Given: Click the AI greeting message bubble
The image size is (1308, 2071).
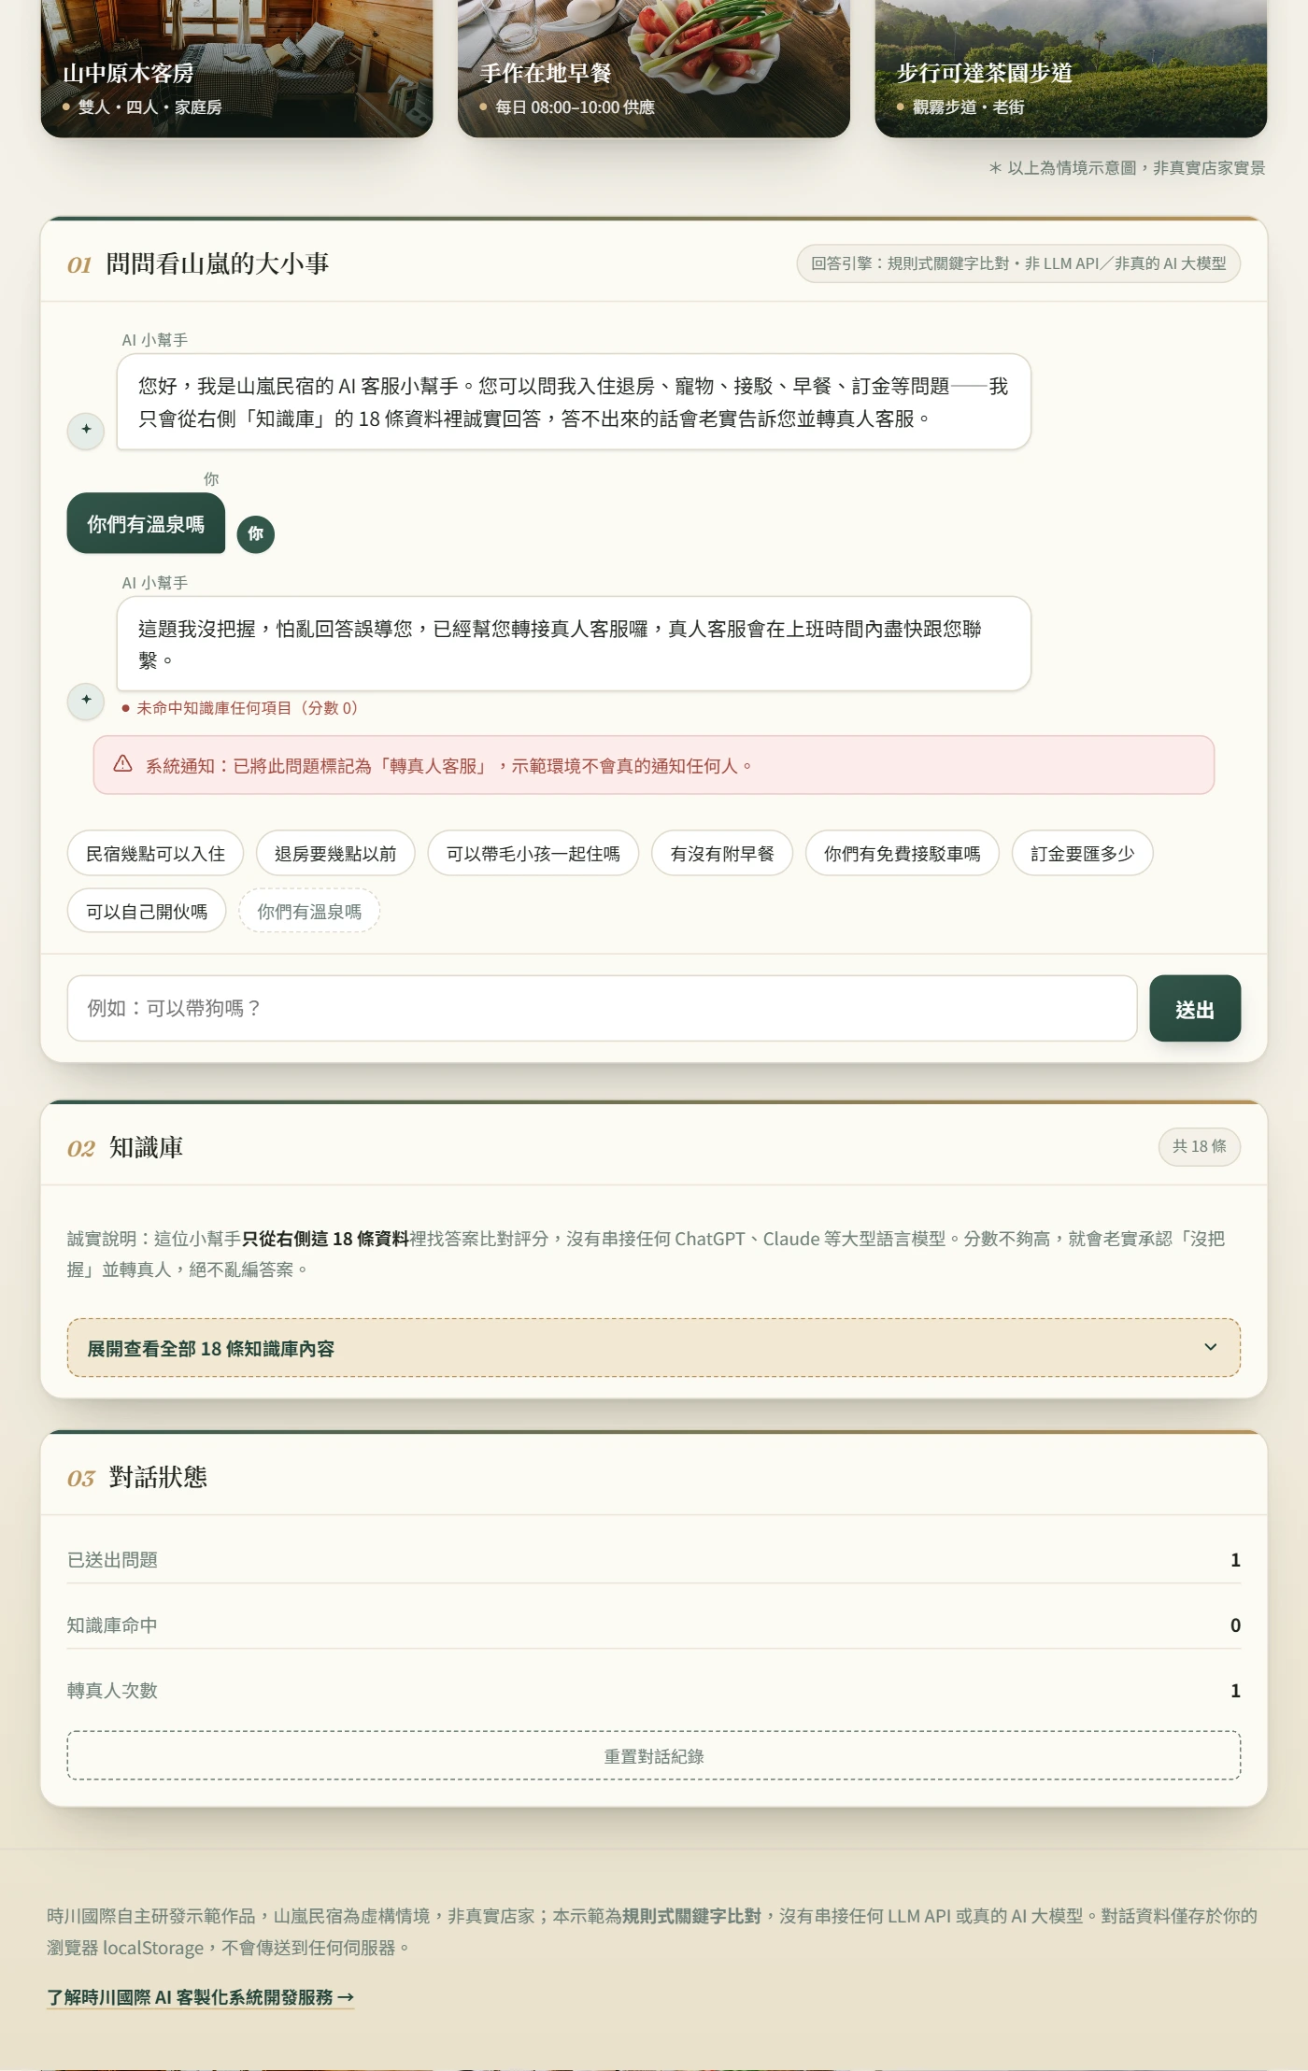Looking at the screenshot, I should click(x=574, y=402).
